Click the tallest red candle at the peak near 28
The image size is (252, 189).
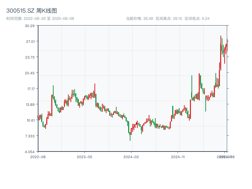click(x=221, y=53)
